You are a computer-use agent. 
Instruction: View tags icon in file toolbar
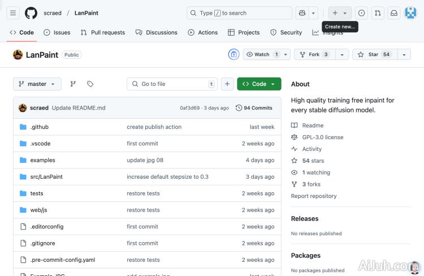tap(90, 84)
